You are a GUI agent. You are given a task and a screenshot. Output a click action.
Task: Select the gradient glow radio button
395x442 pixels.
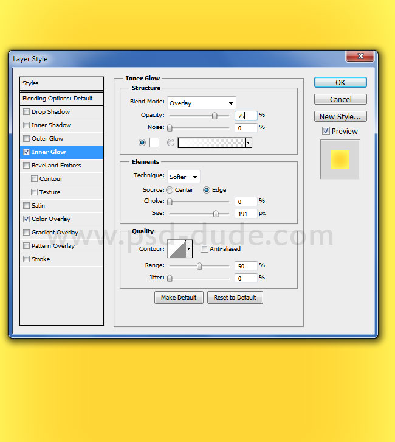pyautogui.click(x=171, y=142)
